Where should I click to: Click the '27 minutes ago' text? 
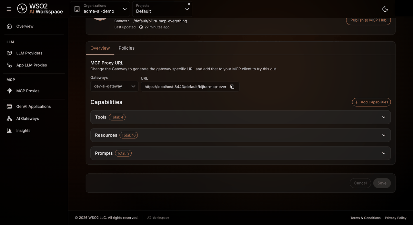157,27
